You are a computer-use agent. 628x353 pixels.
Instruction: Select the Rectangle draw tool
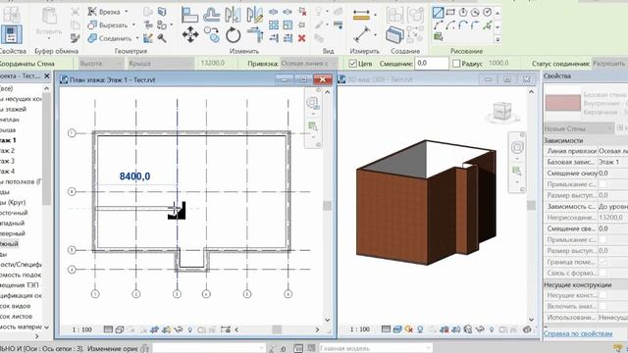[x=450, y=13]
